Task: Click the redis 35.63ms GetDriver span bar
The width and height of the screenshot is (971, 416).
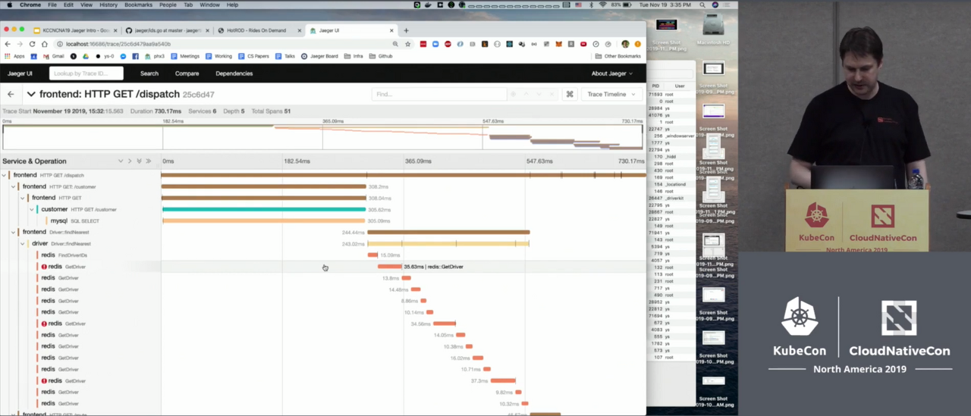Action: (390, 267)
